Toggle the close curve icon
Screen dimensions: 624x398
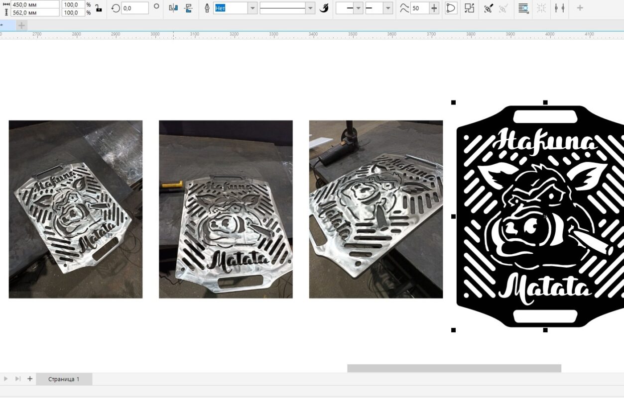click(451, 8)
